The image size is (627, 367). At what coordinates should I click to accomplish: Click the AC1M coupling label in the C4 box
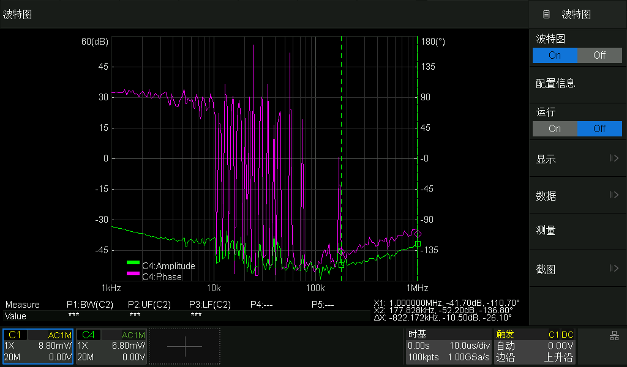[133, 335]
